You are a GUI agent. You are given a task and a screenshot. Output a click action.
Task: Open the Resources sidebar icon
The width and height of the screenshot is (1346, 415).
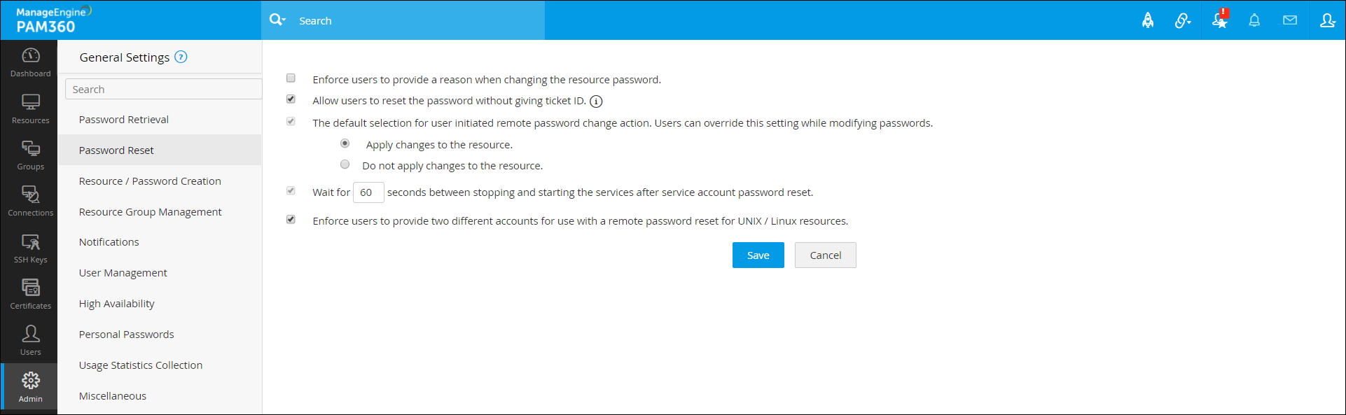[31, 108]
